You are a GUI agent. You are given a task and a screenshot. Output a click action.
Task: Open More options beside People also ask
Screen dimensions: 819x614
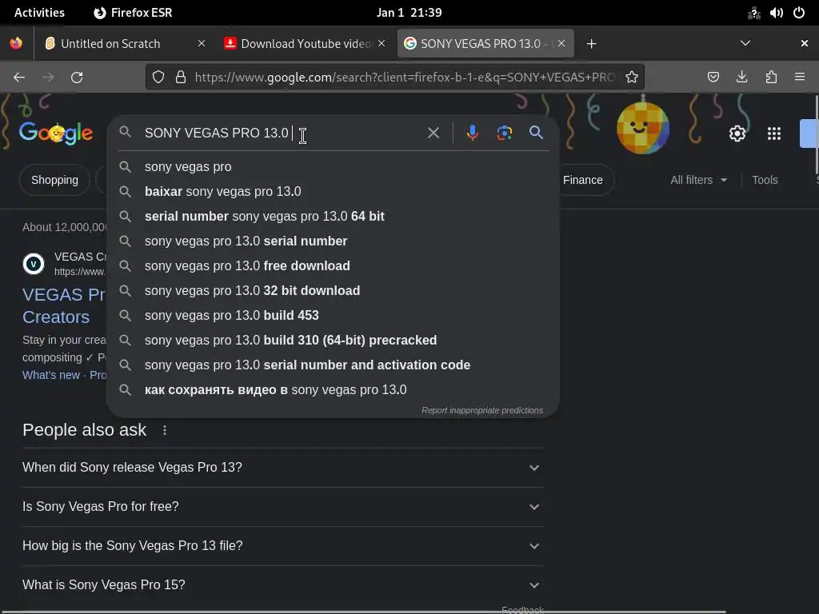[x=165, y=429]
